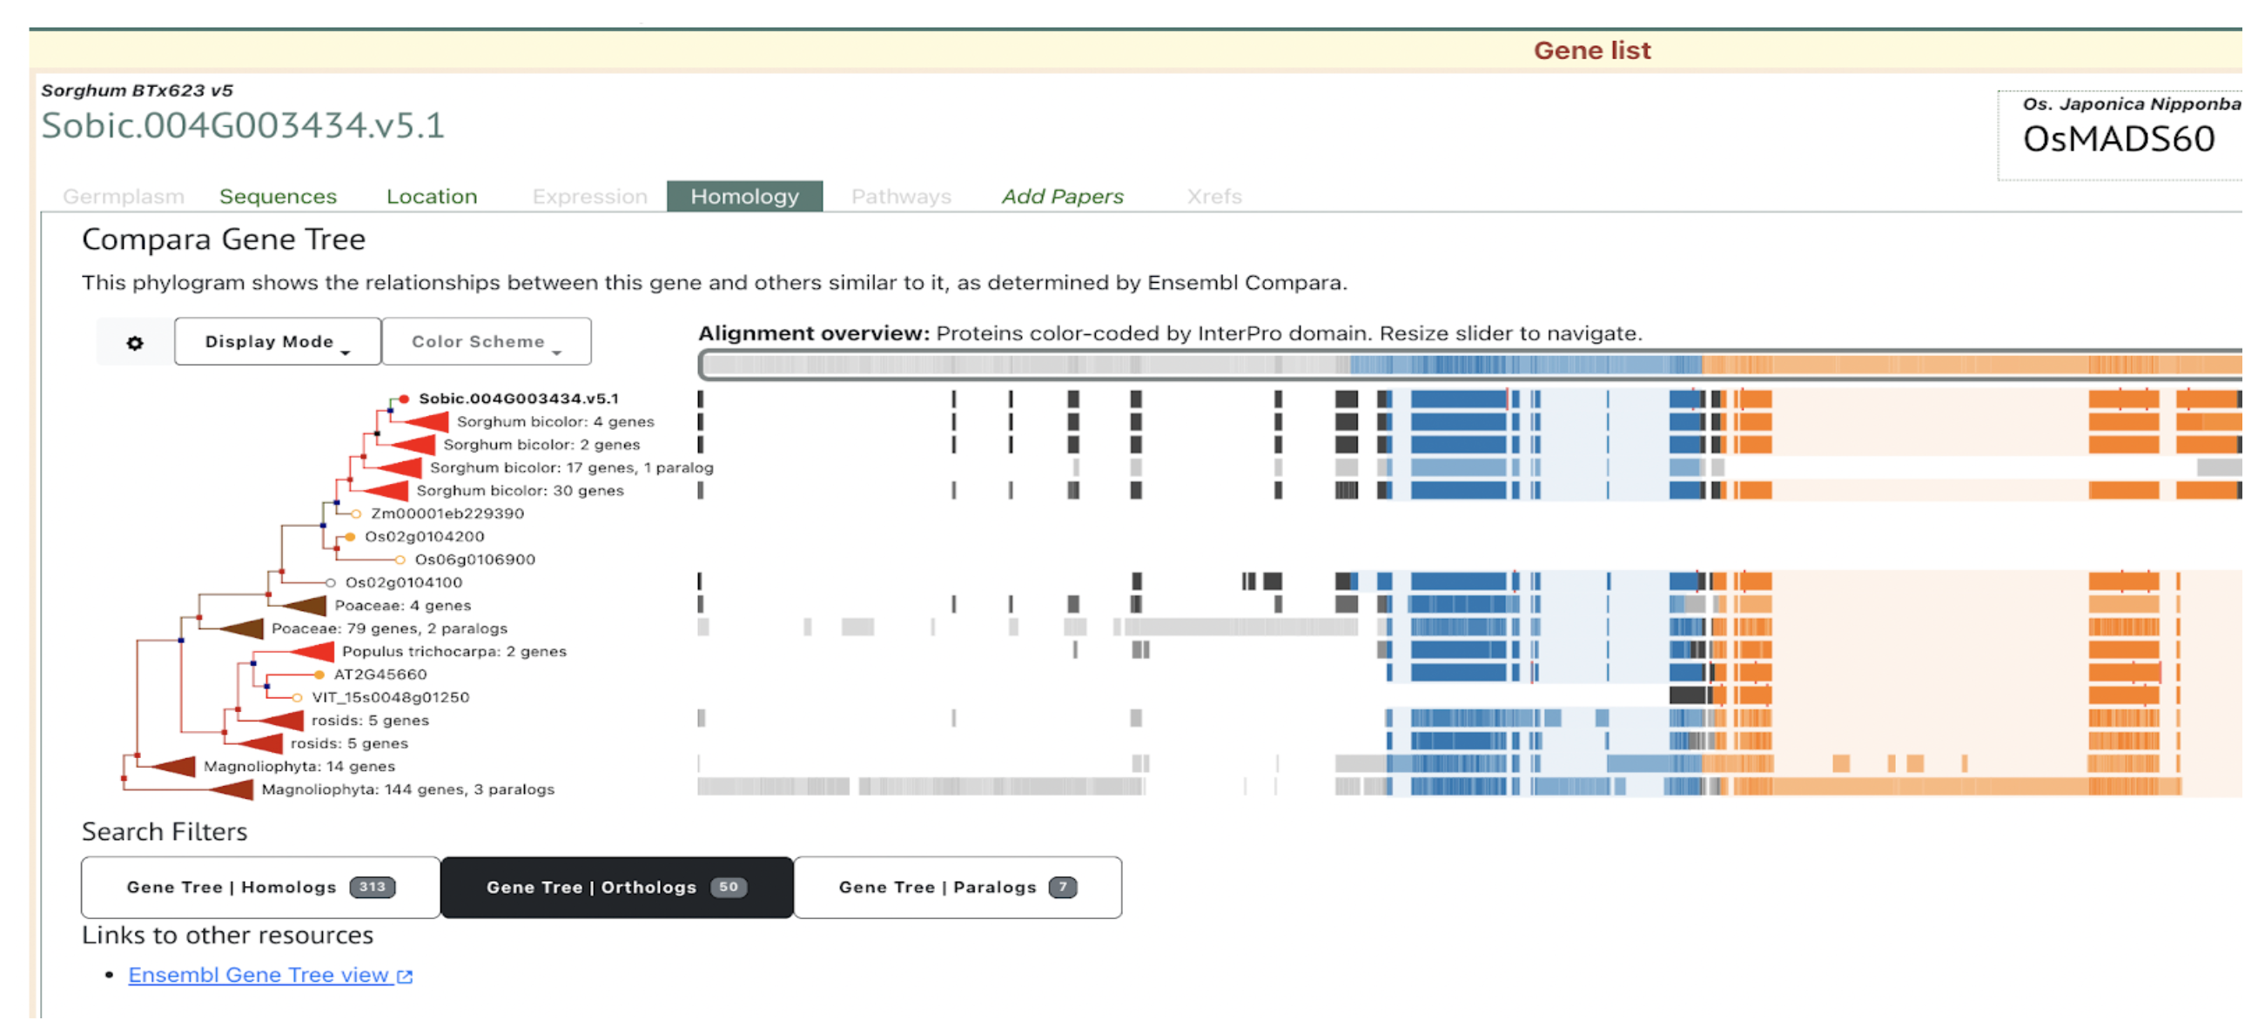
Task: Expand Magnoliophyta: 14 genes triangle
Action: (173, 767)
